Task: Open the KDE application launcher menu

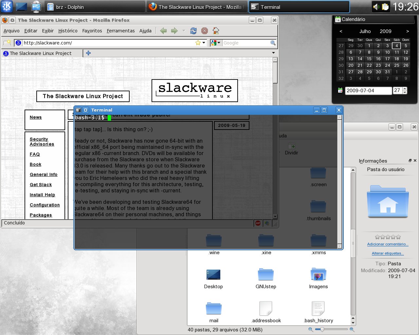Action: [x=7, y=7]
